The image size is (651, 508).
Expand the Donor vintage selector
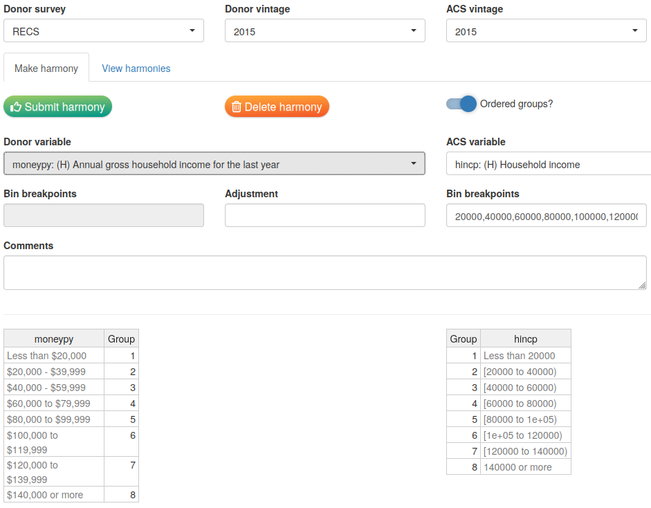tap(325, 30)
